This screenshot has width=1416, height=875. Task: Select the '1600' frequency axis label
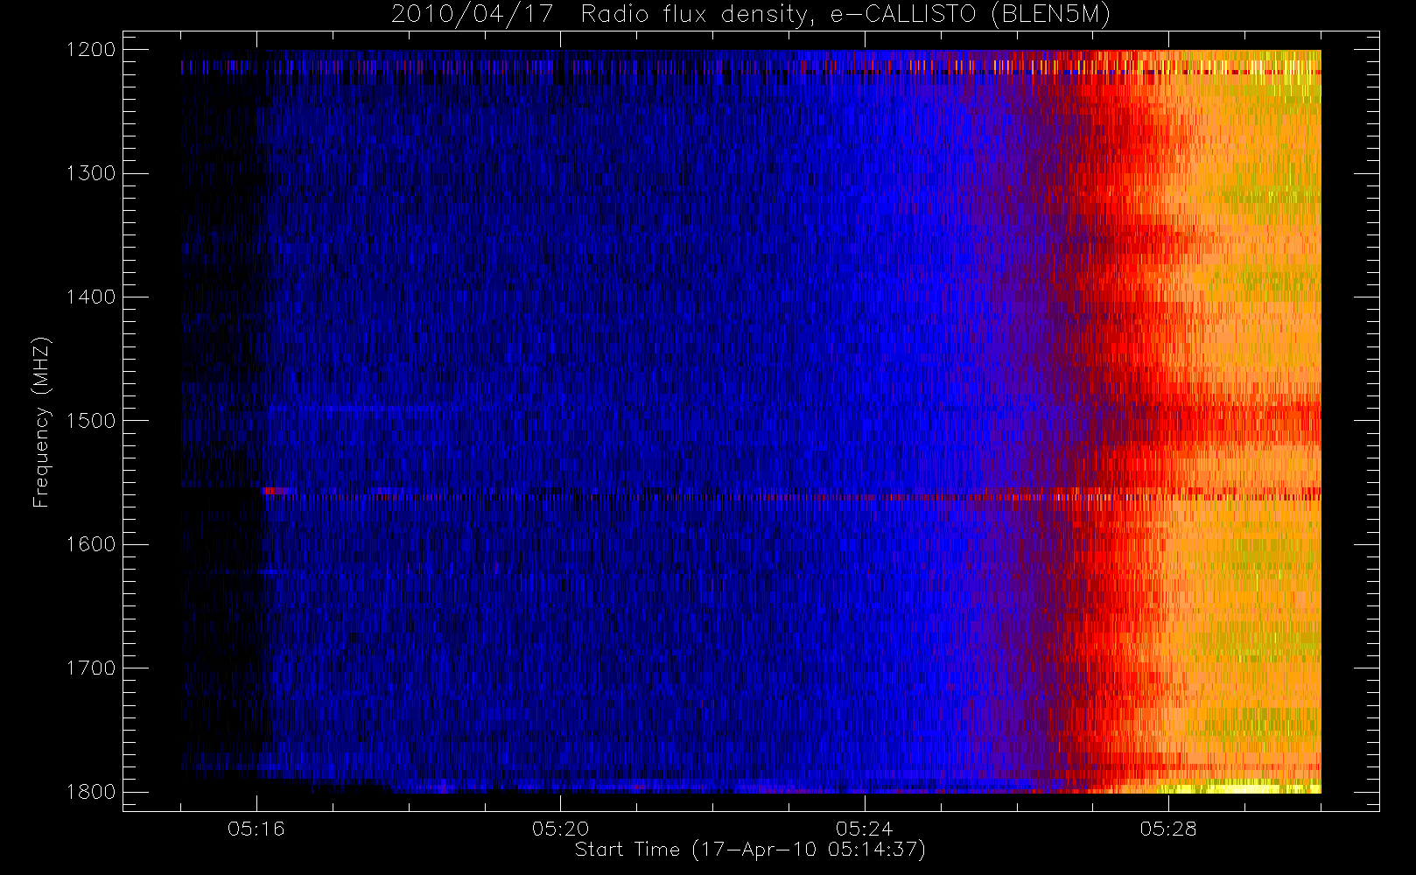click(x=91, y=544)
